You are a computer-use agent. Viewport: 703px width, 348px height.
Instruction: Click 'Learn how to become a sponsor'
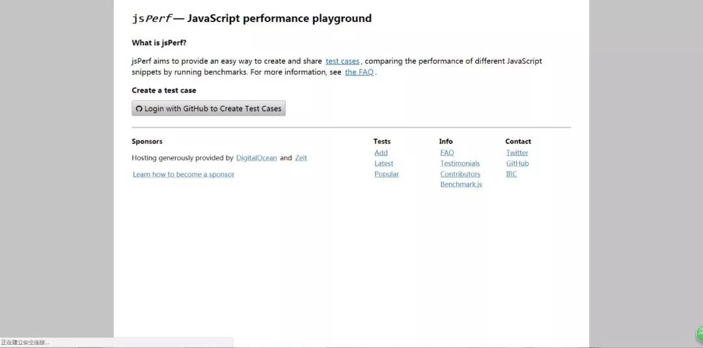(x=184, y=174)
